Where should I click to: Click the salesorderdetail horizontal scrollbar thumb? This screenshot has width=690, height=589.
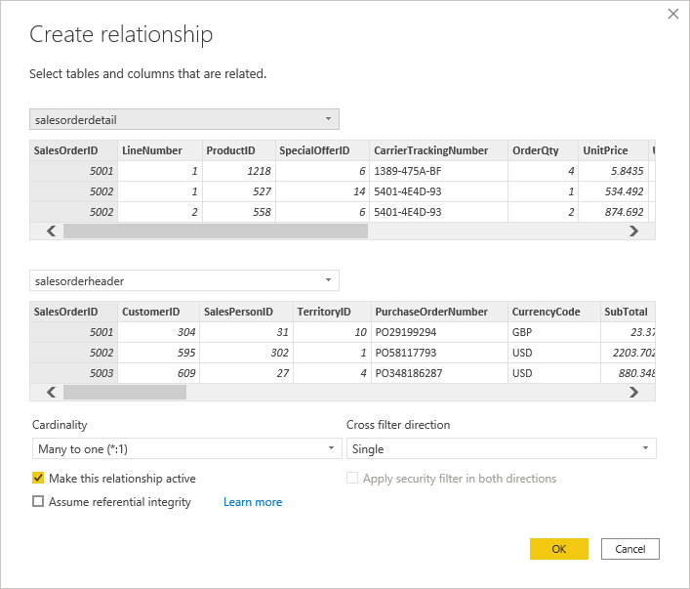point(215,231)
